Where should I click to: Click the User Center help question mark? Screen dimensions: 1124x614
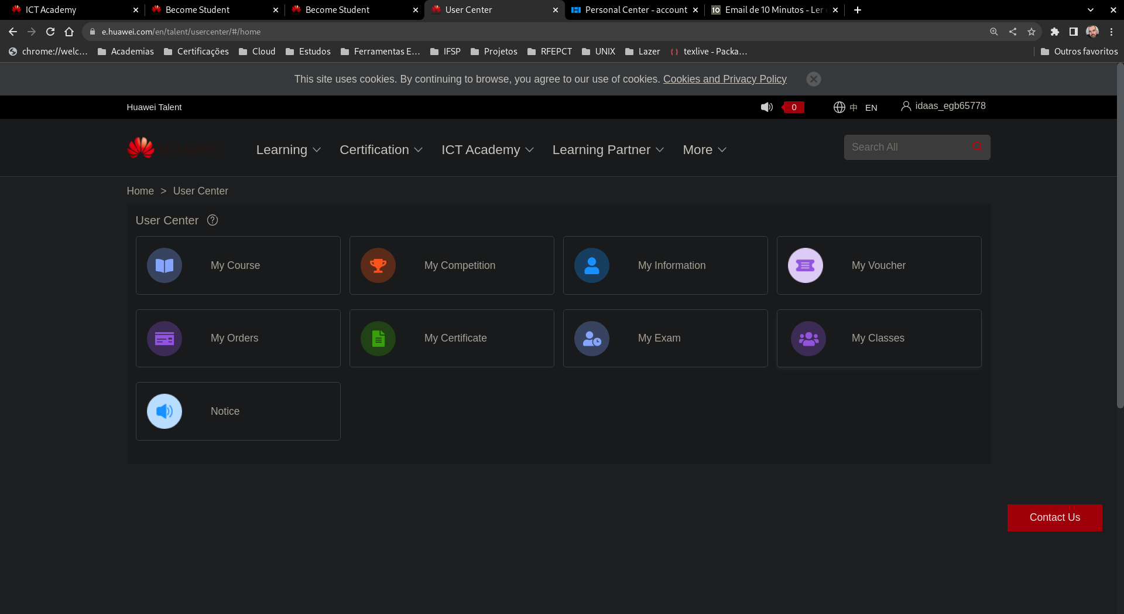212,220
